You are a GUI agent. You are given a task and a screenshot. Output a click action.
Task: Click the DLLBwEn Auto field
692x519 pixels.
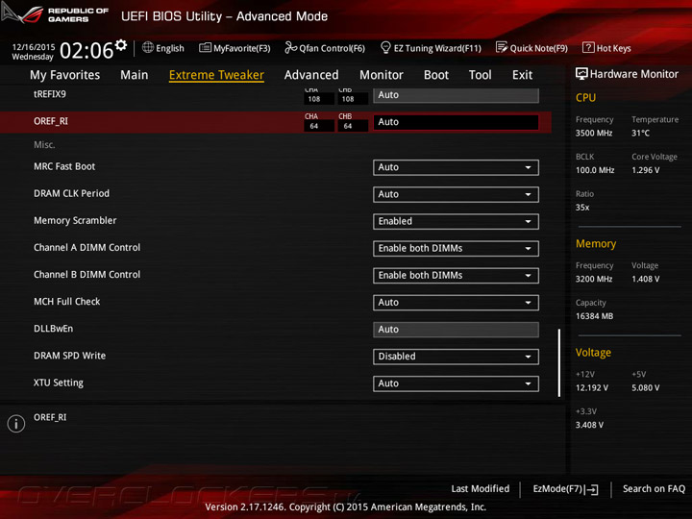(x=456, y=330)
